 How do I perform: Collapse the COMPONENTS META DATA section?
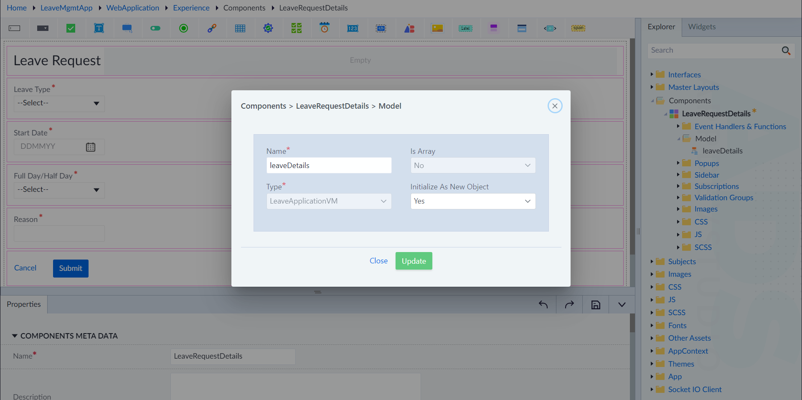click(15, 336)
